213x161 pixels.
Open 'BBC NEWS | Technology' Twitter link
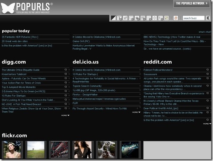pos(172,37)
